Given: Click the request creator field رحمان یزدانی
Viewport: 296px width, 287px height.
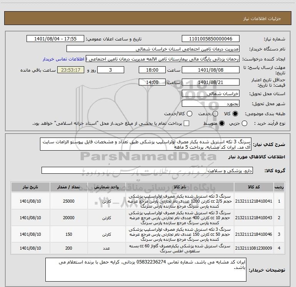Looking at the screenshot, I should [x=163, y=59].
